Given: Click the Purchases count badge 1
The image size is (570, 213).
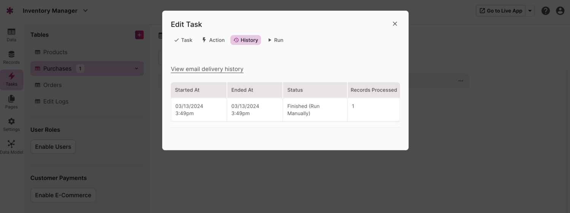Looking at the screenshot, I should click(80, 68).
